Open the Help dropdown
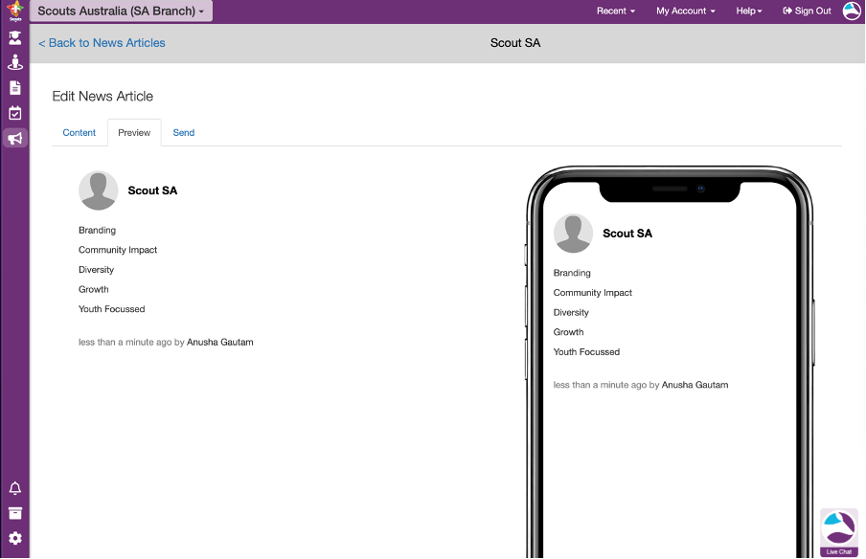 749,11
